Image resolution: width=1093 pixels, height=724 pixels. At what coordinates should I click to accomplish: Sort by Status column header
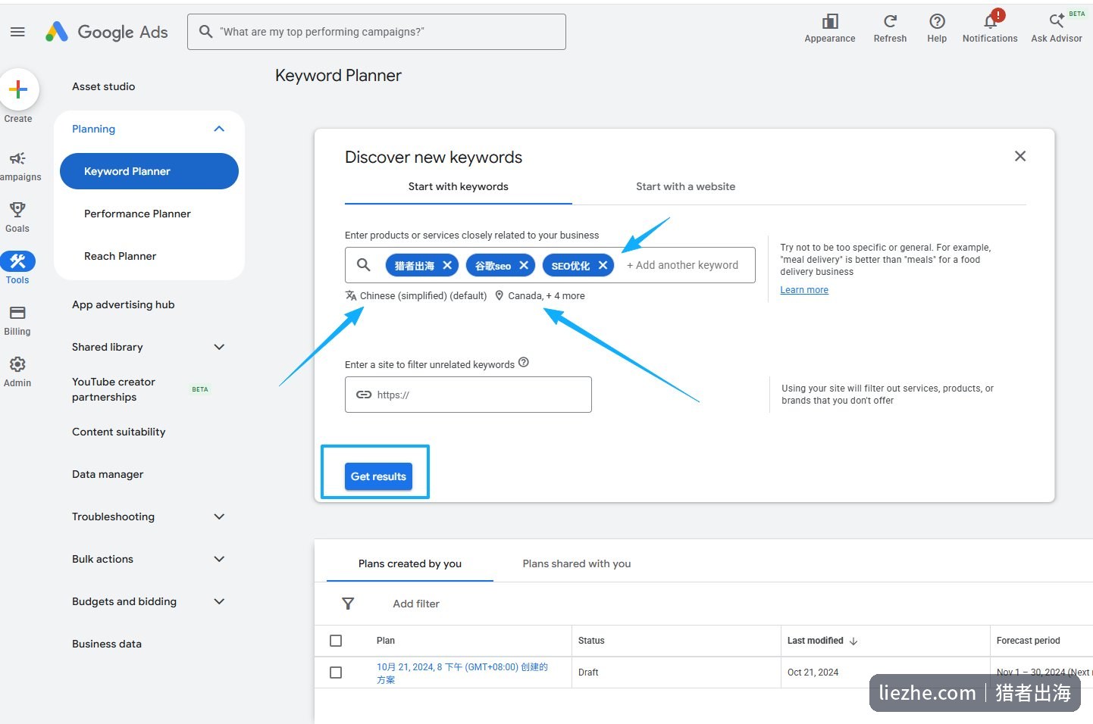[x=591, y=641]
